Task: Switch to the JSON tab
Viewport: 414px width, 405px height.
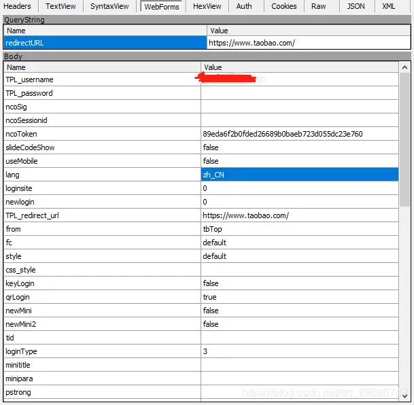Action: (356, 6)
